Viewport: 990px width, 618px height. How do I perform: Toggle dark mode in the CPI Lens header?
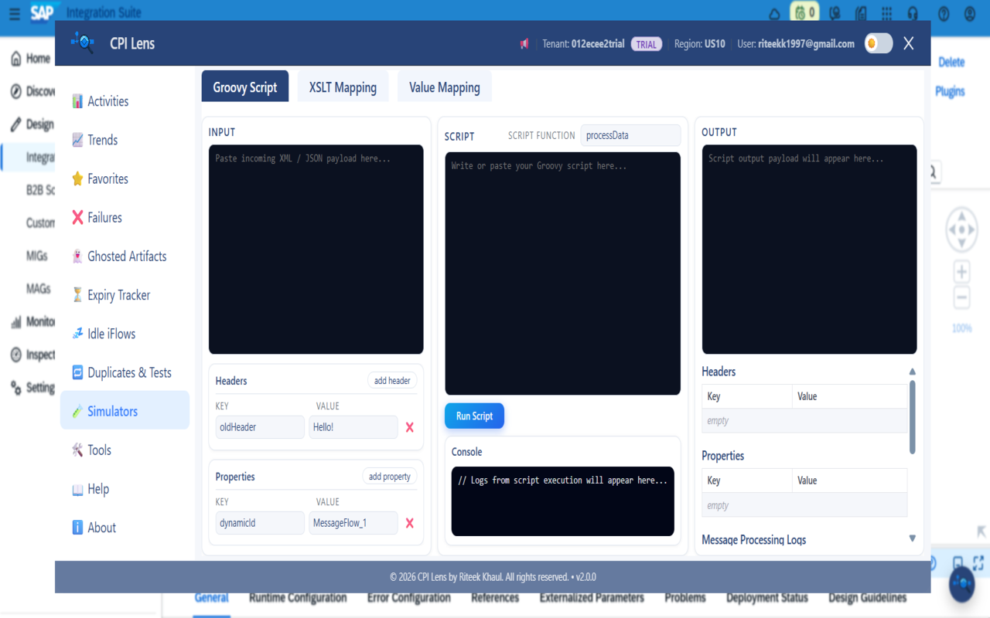(878, 43)
